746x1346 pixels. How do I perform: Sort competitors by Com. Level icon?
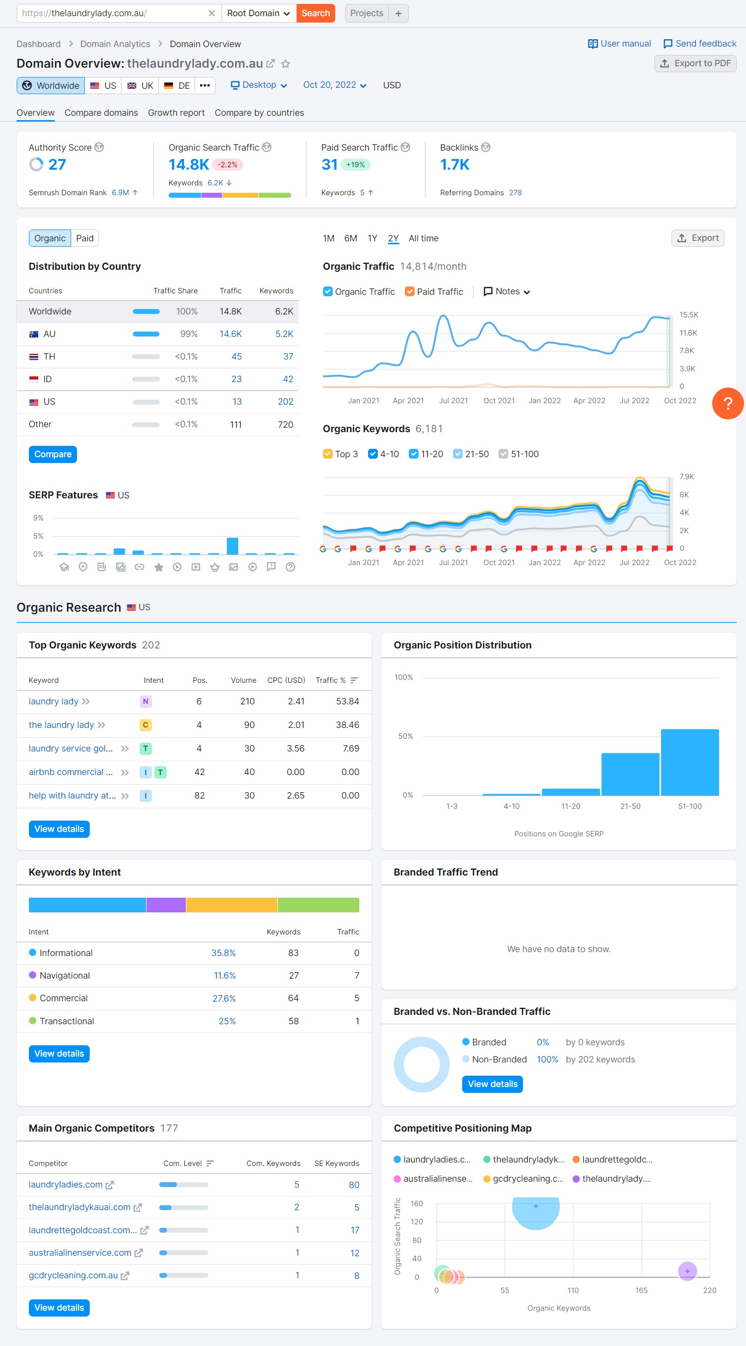coord(210,1163)
